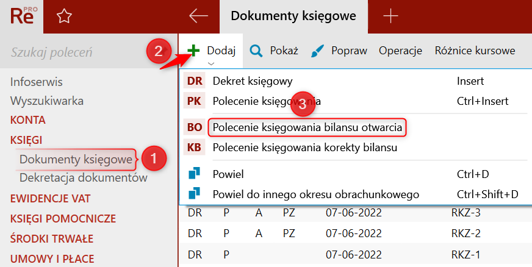This screenshot has width=532, height=267.
Task: Open the Operacje toolbar menu
Action: [x=400, y=51]
